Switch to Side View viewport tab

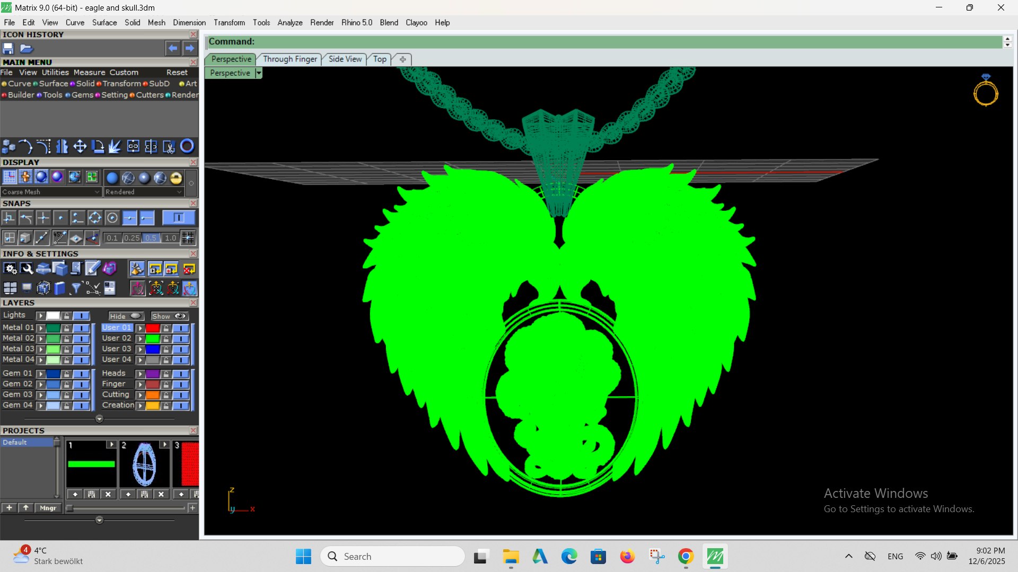345,59
